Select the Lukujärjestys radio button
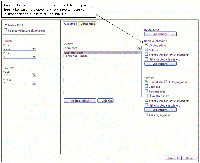This screenshot has height=163, width=200. [166, 82]
